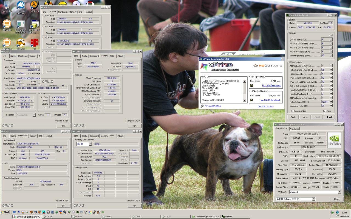Click the save icon next to 32M benchmark

coord(251,85)
